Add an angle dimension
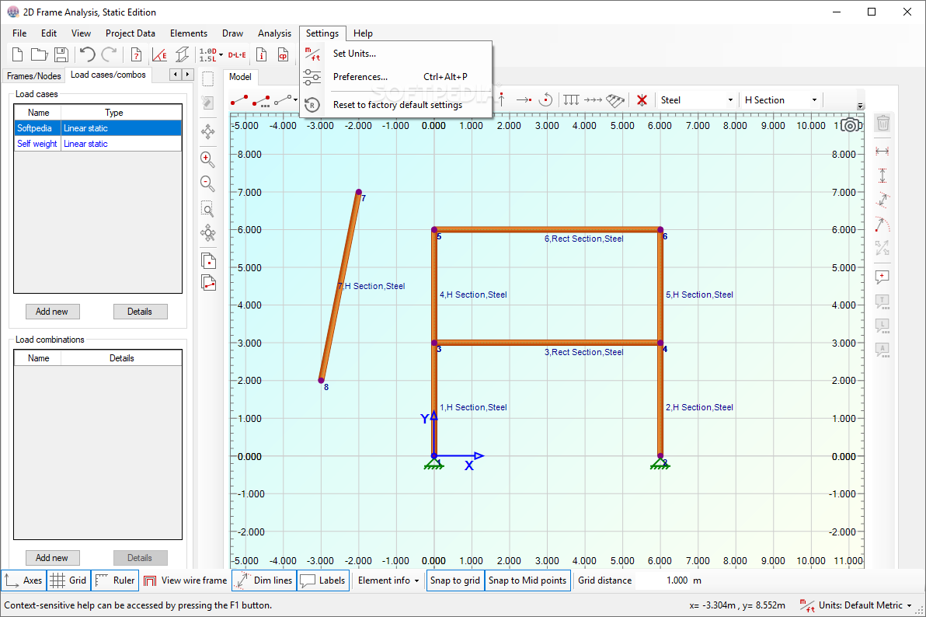The width and height of the screenshot is (926, 617). [x=882, y=224]
